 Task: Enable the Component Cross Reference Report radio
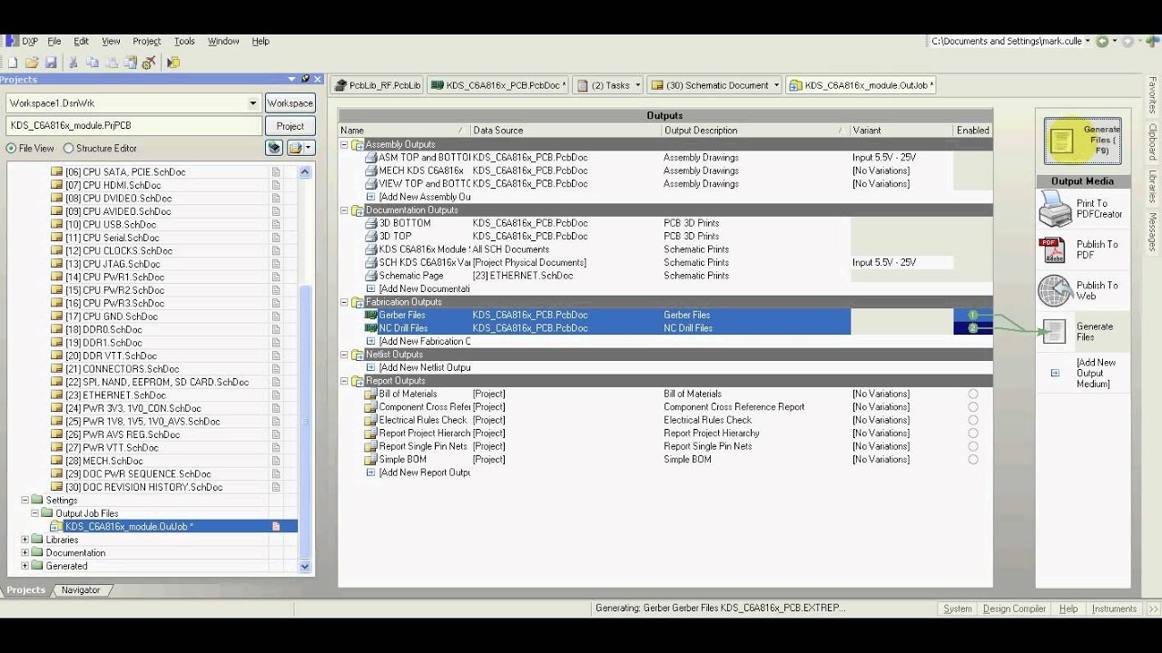point(973,407)
